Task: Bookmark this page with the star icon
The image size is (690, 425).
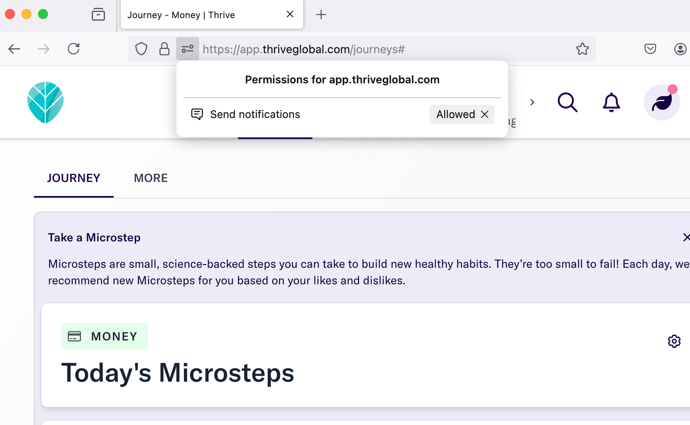Action: (x=583, y=49)
